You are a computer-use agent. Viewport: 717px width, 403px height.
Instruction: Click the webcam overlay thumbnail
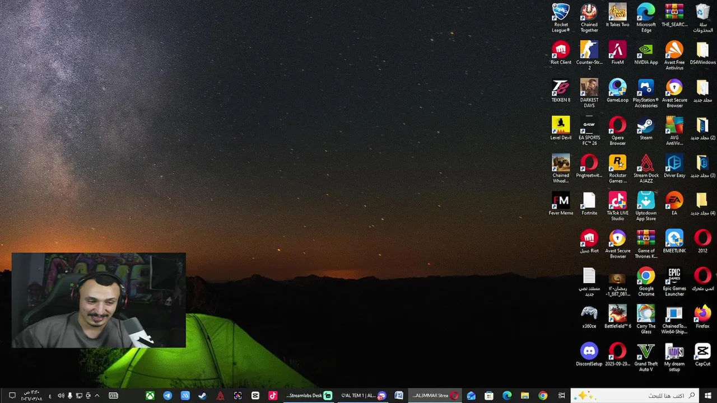point(99,301)
